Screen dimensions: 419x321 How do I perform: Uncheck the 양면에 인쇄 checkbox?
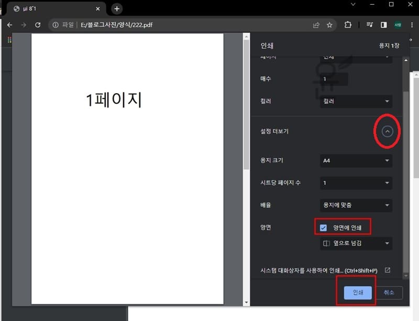pyautogui.click(x=323, y=227)
